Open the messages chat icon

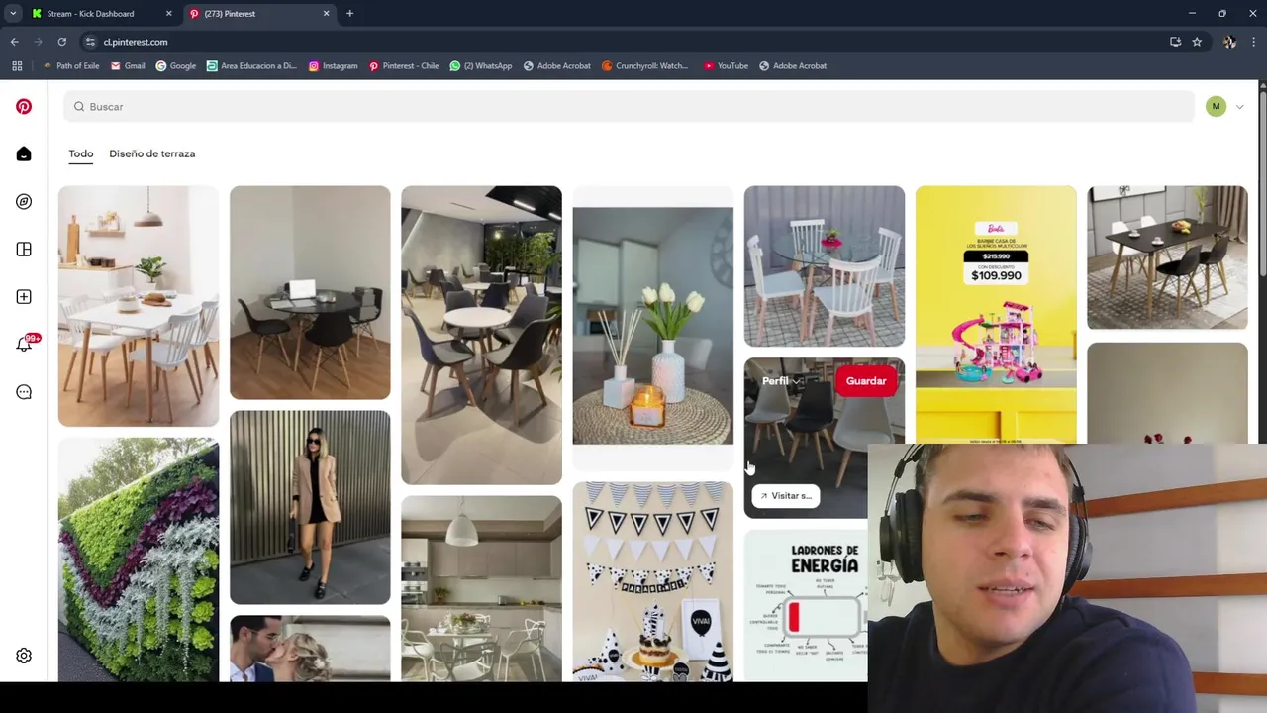coord(24,391)
